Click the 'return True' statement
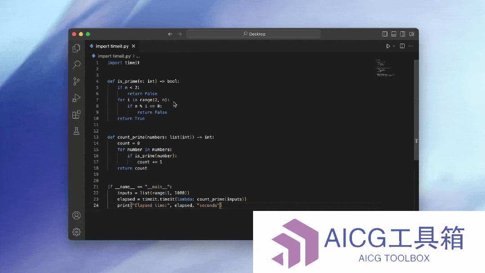 (131, 119)
